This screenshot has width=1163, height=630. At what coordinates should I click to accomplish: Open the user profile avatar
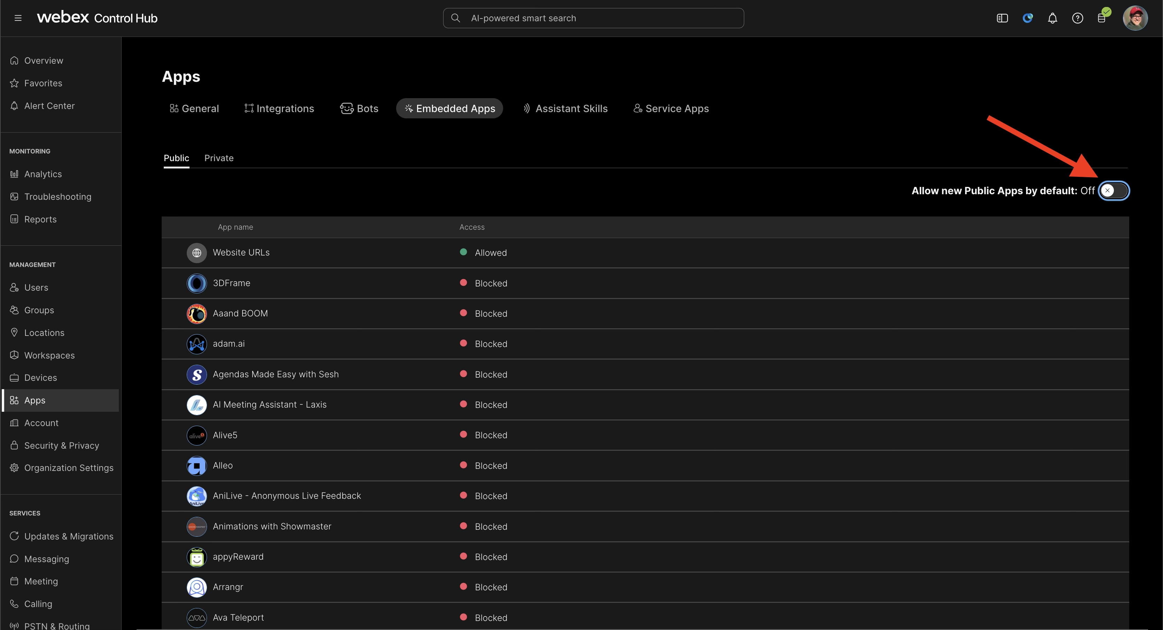(1135, 18)
